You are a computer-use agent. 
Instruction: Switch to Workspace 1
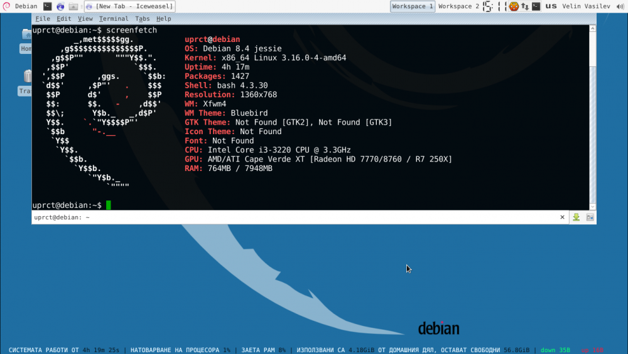(x=412, y=6)
